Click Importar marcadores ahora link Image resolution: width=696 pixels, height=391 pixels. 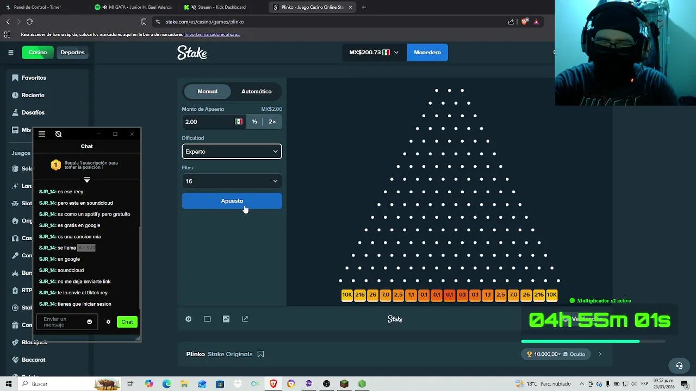[x=212, y=34]
